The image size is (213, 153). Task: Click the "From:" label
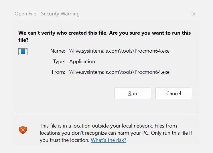[58, 72]
